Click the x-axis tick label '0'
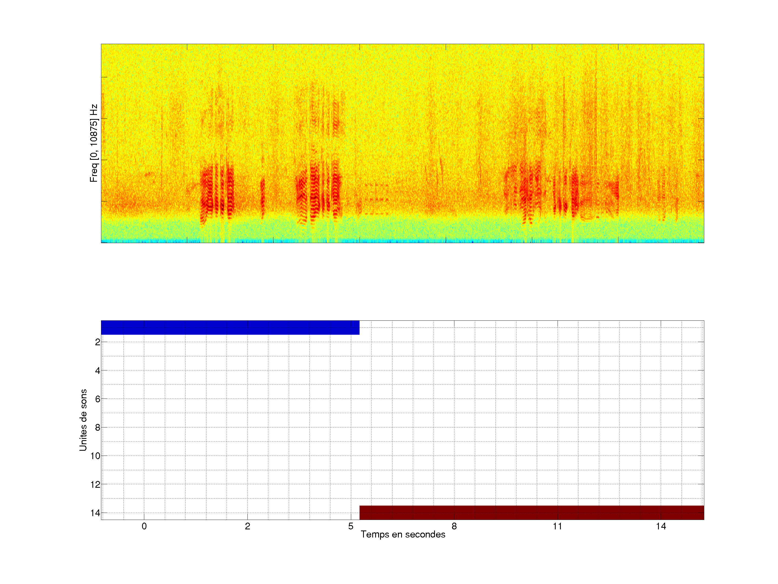 pos(144,526)
